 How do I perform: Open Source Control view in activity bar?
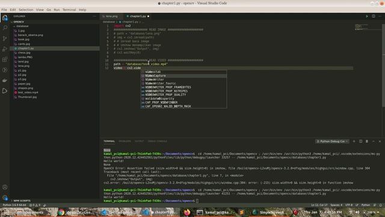5,39
